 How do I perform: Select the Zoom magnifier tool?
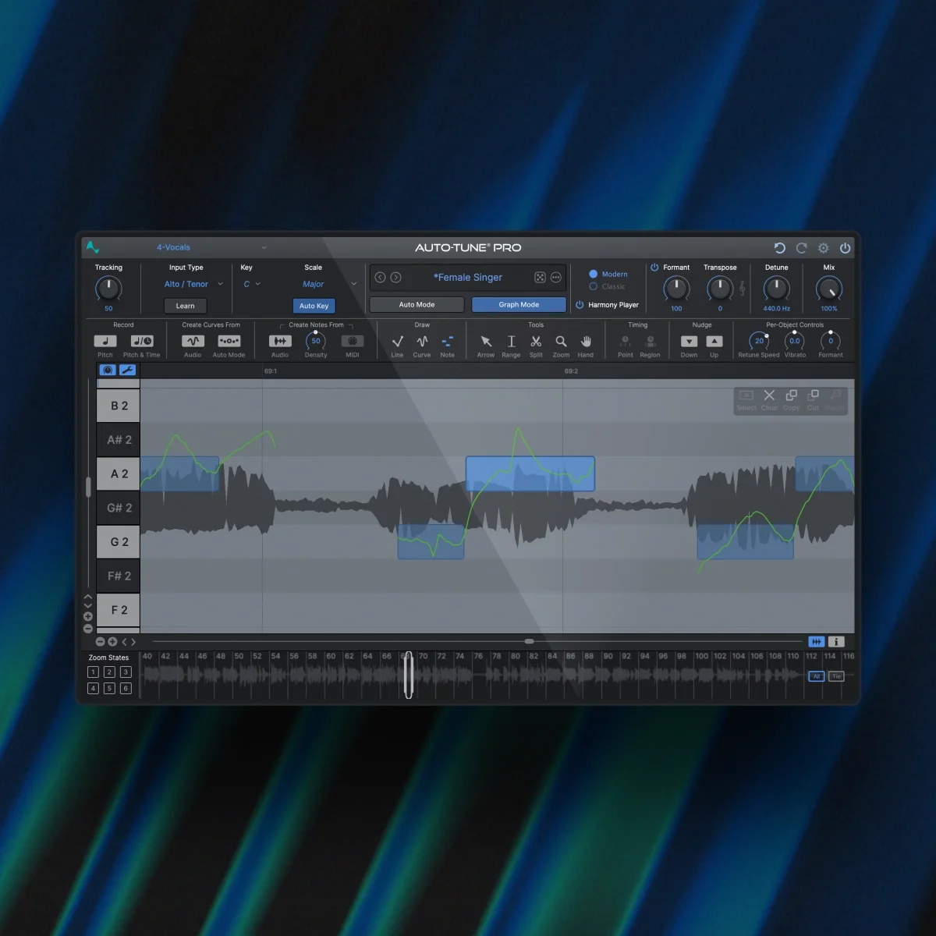[x=561, y=341]
